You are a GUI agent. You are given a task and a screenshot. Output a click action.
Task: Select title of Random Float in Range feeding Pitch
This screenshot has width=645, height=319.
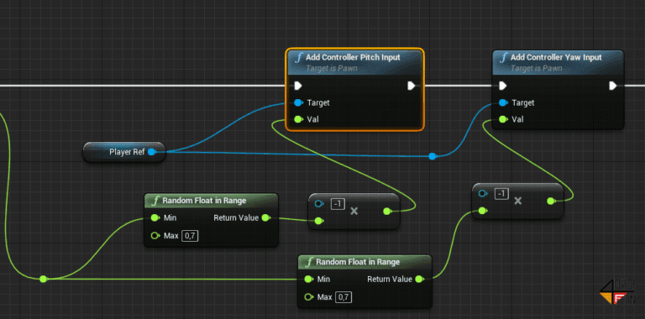[x=204, y=201]
